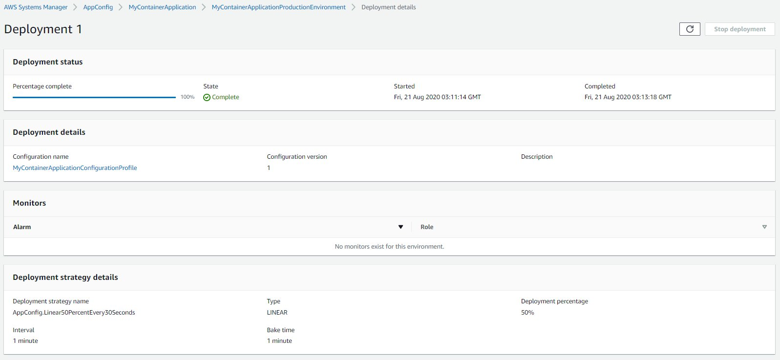Click the Started label

tap(404, 86)
